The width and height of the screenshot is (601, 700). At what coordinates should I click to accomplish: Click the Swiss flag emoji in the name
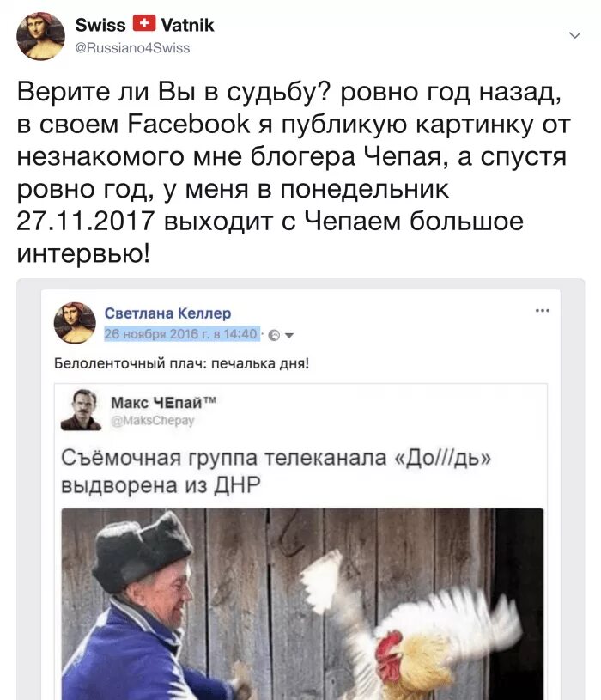tap(143, 23)
